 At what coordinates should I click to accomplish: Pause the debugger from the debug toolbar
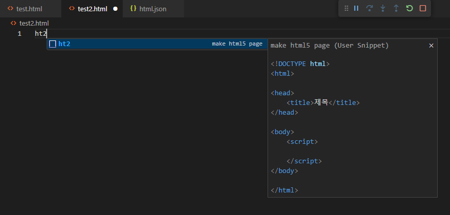(356, 8)
